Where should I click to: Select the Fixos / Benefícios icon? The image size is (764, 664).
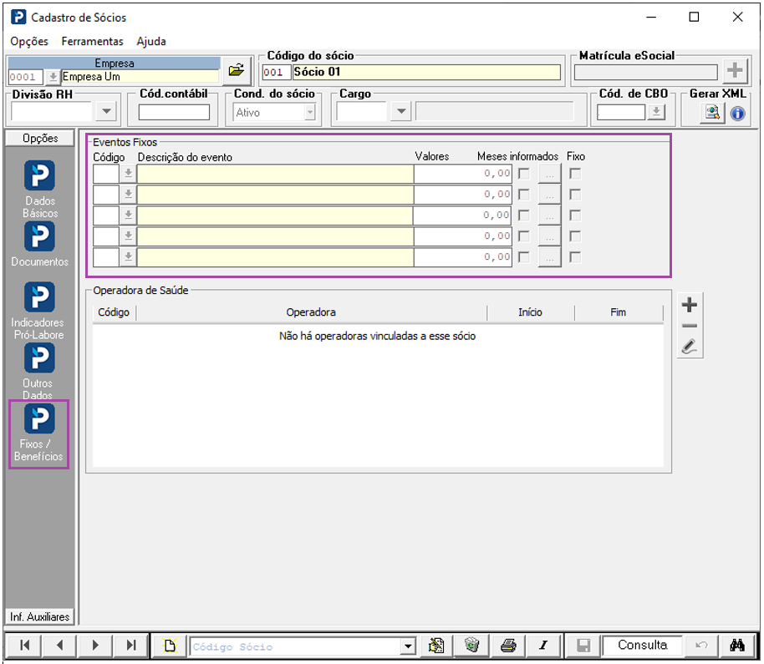coord(39,419)
